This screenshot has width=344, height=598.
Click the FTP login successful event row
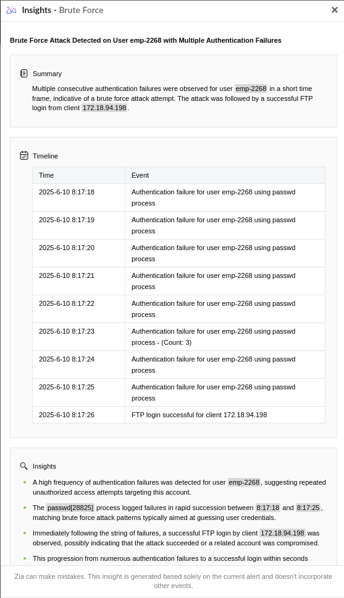point(179,415)
